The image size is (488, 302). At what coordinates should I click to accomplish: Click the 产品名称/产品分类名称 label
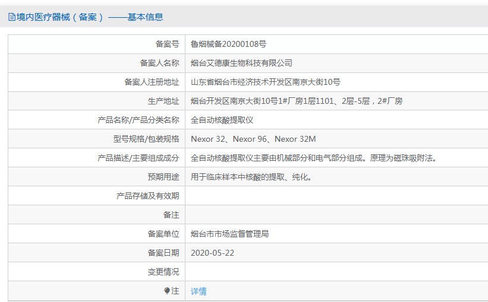[x=138, y=120]
